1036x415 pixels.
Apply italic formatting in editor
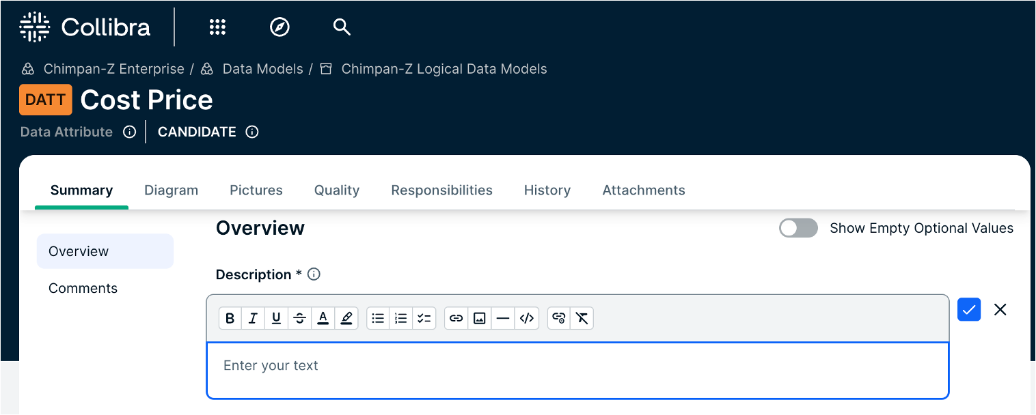(x=253, y=318)
